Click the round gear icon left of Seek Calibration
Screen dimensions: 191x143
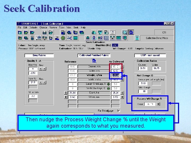(x=125, y=33)
